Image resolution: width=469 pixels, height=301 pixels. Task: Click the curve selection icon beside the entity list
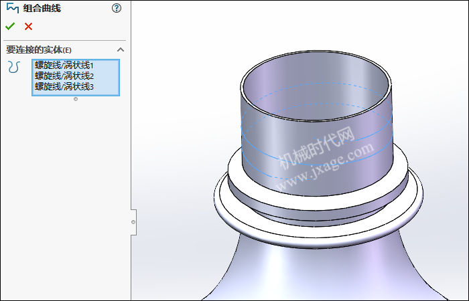(x=14, y=67)
